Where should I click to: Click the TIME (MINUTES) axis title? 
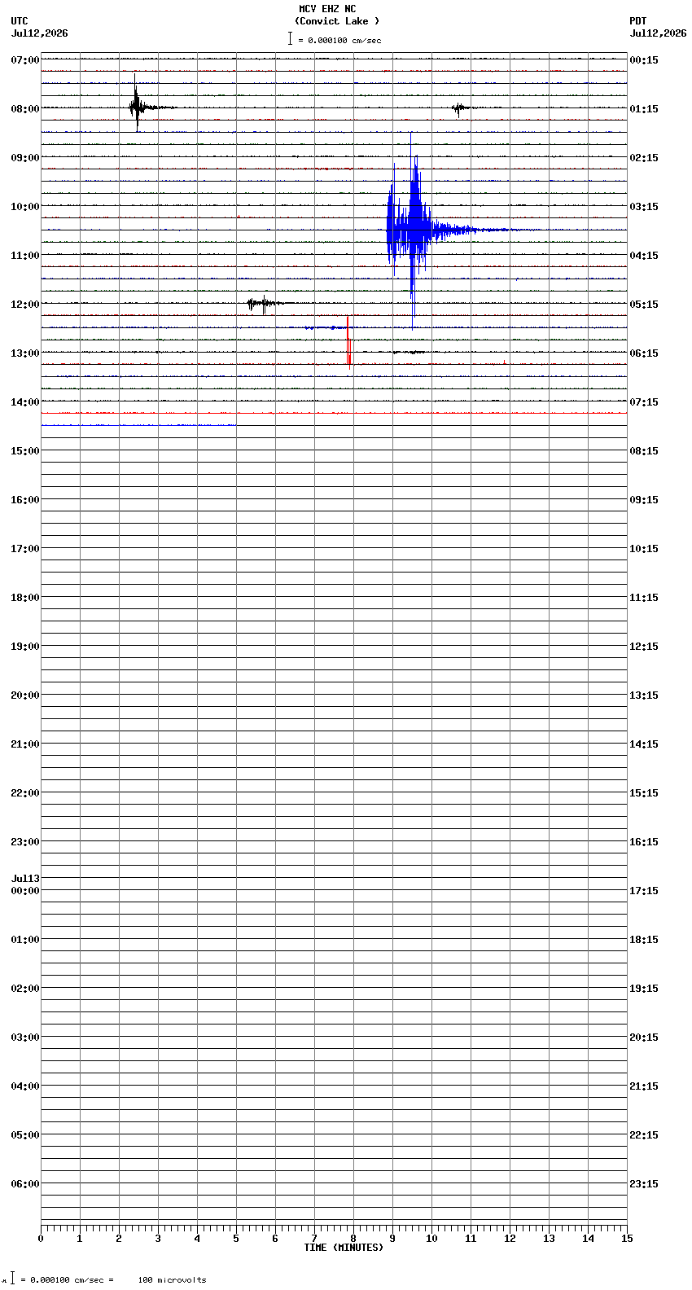(344, 1248)
